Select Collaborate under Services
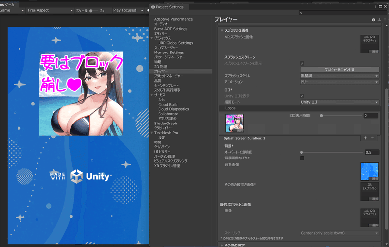The height and width of the screenshot is (247, 389). [x=168, y=114]
